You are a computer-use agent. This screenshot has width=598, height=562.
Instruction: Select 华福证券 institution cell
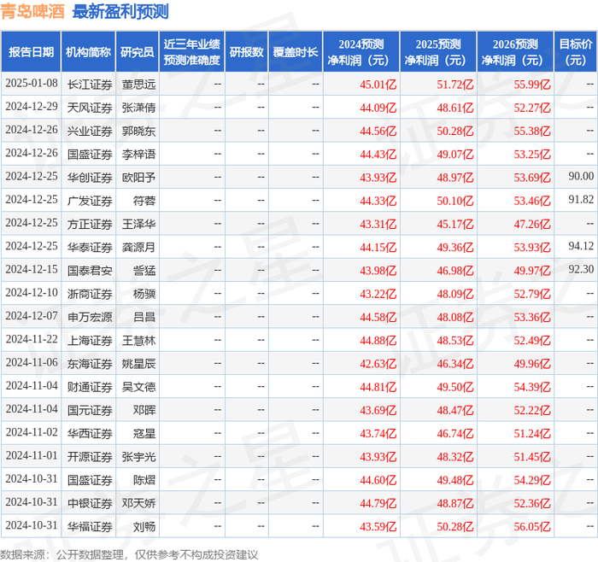tap(90, 526)
